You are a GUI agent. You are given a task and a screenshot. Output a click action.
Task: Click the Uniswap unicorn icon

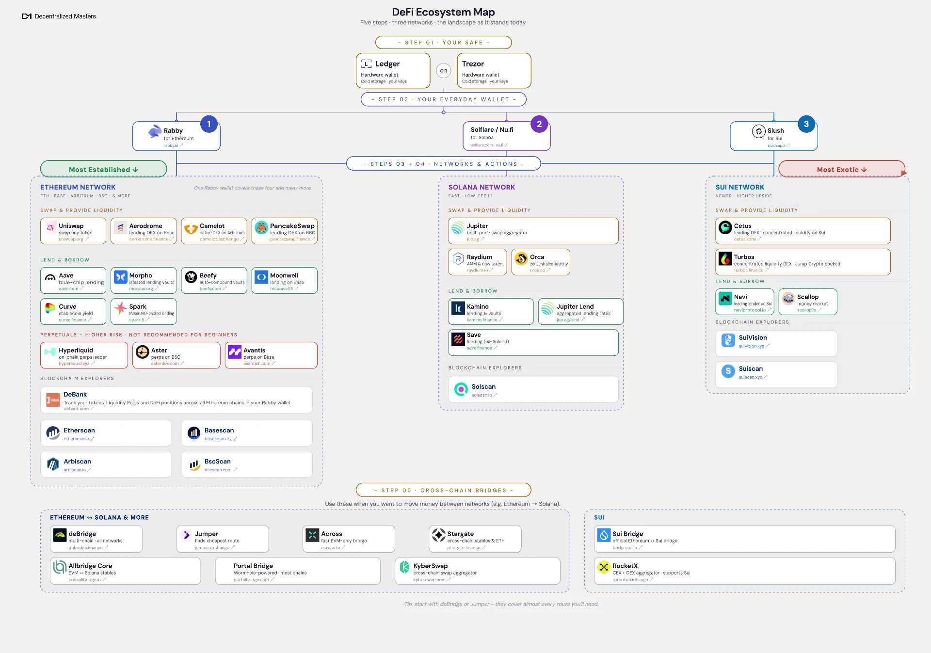[x=50, y=227]
